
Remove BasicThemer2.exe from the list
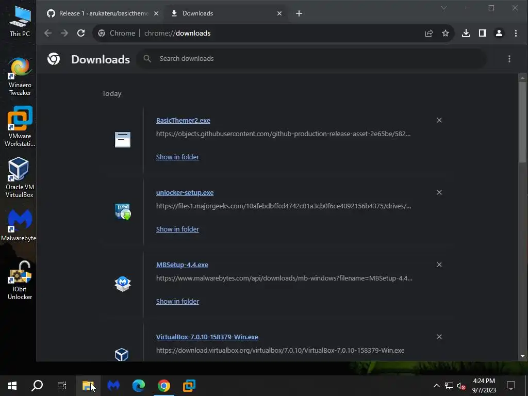[x=439, y=120]
